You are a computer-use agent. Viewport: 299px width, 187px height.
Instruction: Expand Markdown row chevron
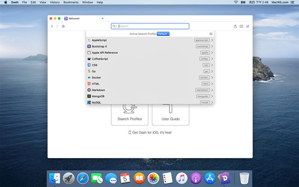pos(212,90)
